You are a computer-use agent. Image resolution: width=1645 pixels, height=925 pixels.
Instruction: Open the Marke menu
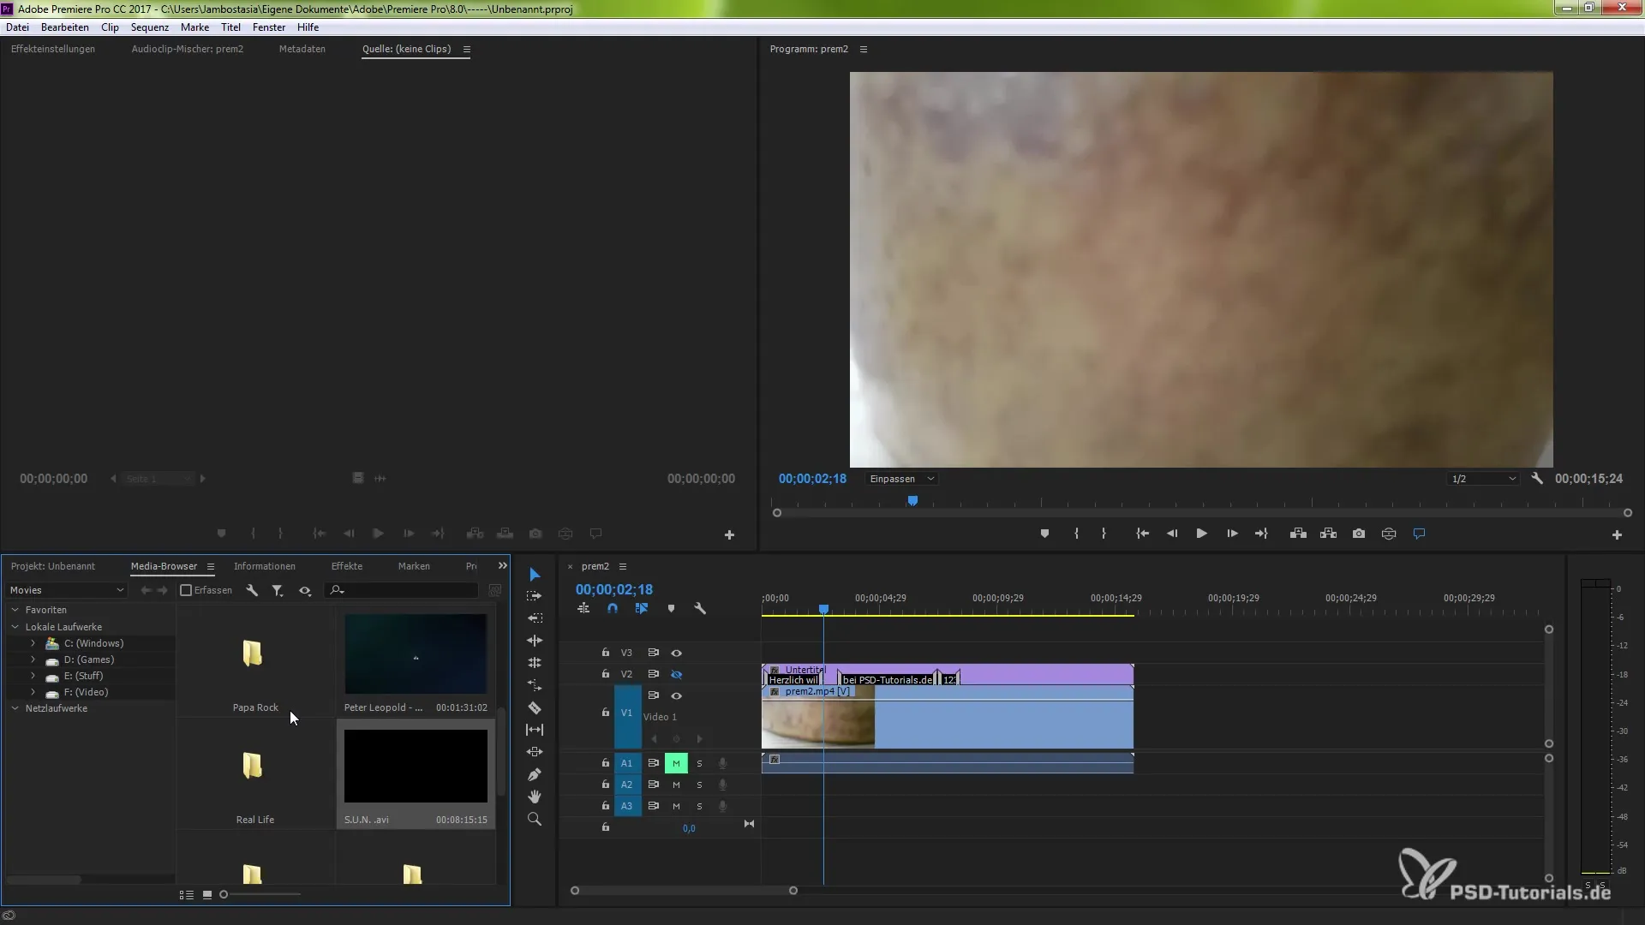(194, 27)
